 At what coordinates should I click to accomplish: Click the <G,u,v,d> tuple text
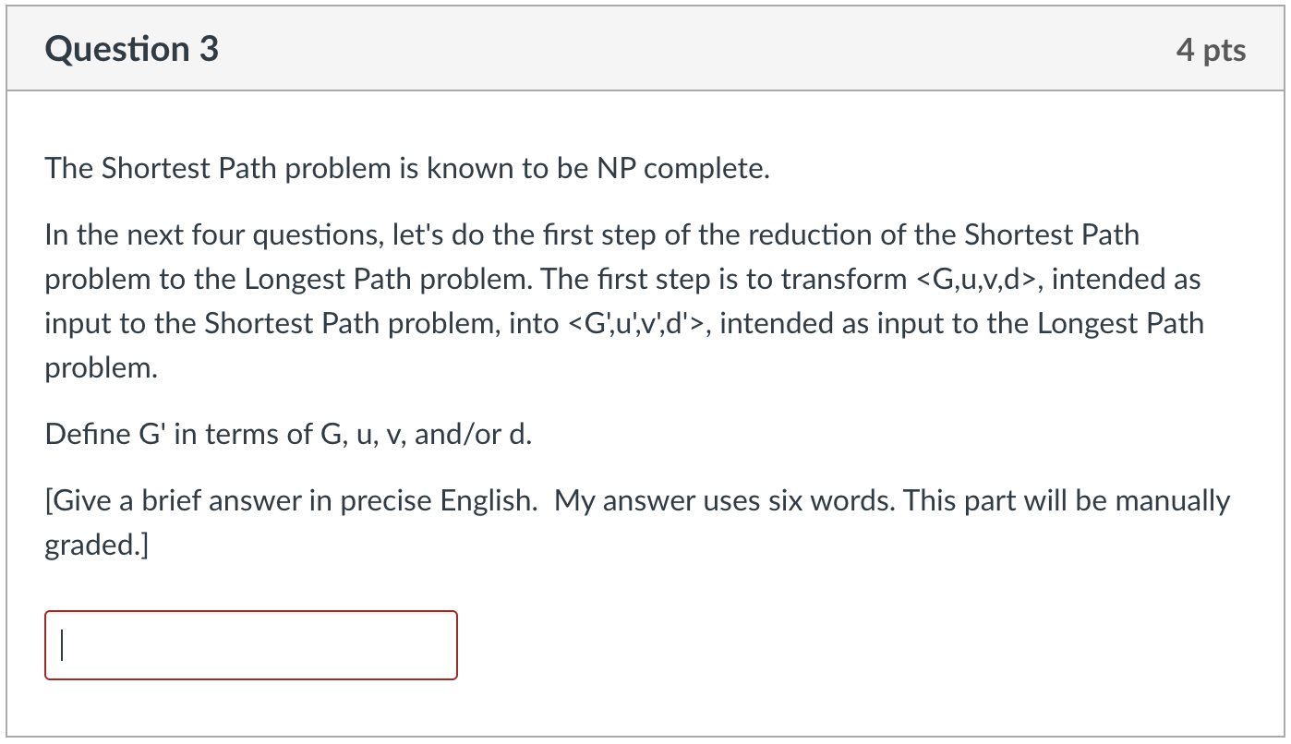[x=978, y=279]
